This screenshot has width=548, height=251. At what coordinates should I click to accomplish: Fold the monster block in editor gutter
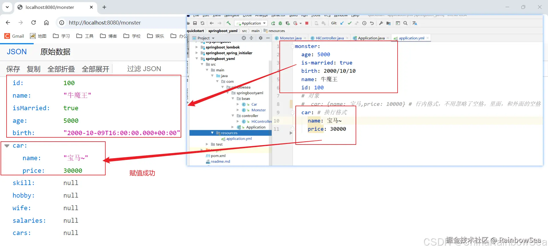[292, 46]
